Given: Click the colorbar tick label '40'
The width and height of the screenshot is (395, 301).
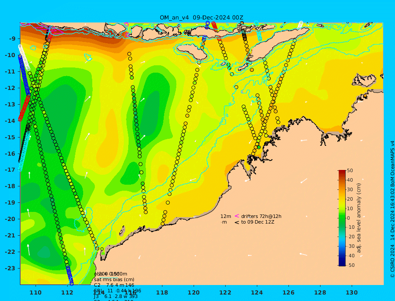Looking at the screenshot, I should [x=350, y=180].
